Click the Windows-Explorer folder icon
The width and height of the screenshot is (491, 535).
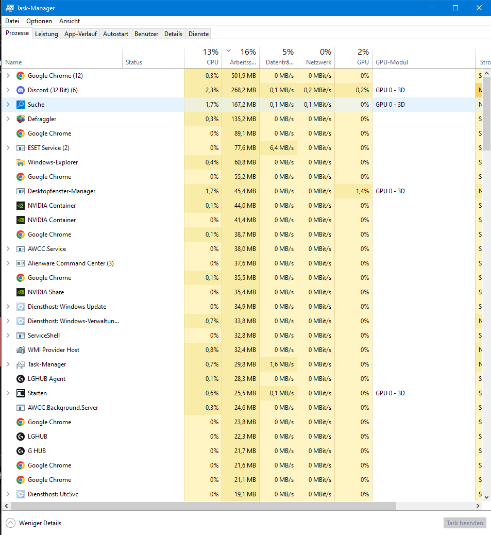click(21, 162)
